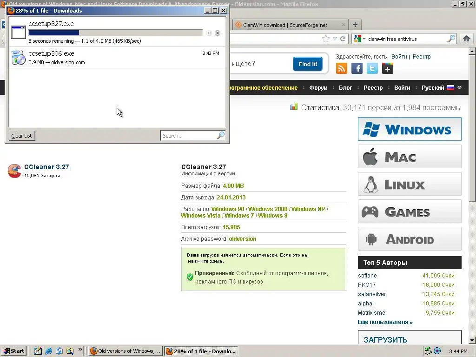Click the search quick launch icon
Screen dimensions: 476x357
70,351
